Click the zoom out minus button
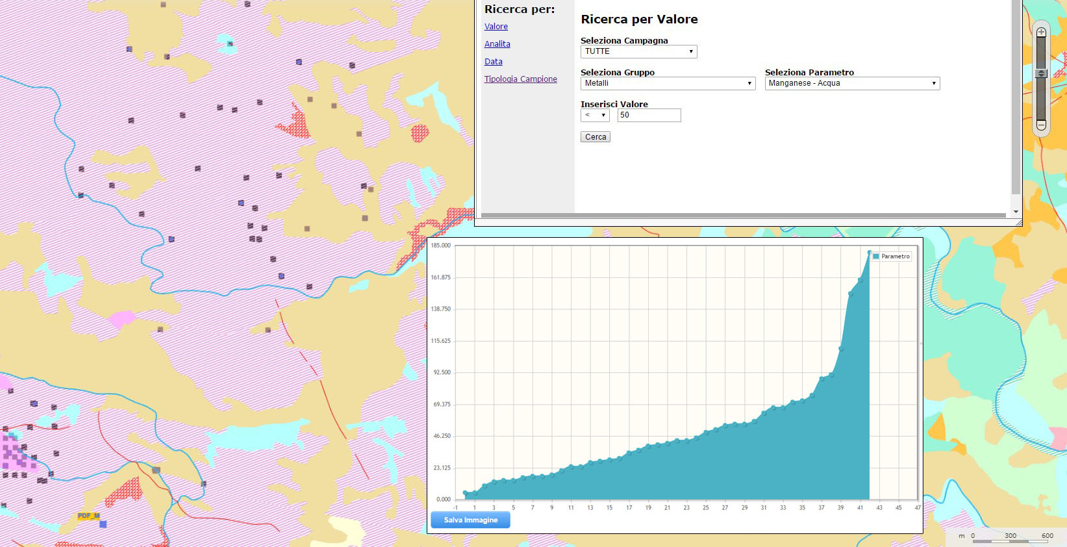This screenshot has height=547, width=1067. pyautogui.click(x=1041, y=125)
